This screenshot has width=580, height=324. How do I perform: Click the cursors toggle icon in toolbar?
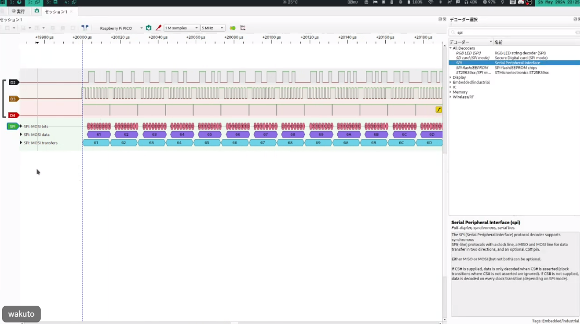click(85, 28)
